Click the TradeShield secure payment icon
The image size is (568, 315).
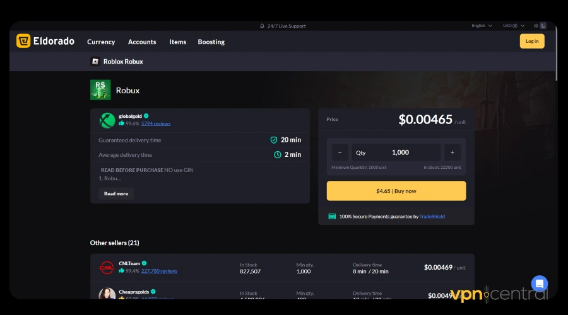(332, 216)
